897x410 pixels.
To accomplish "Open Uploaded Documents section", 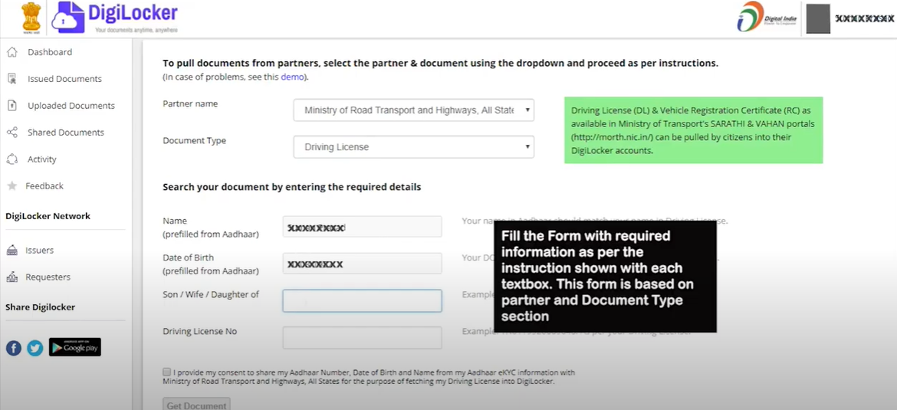I will coord(71,106).
